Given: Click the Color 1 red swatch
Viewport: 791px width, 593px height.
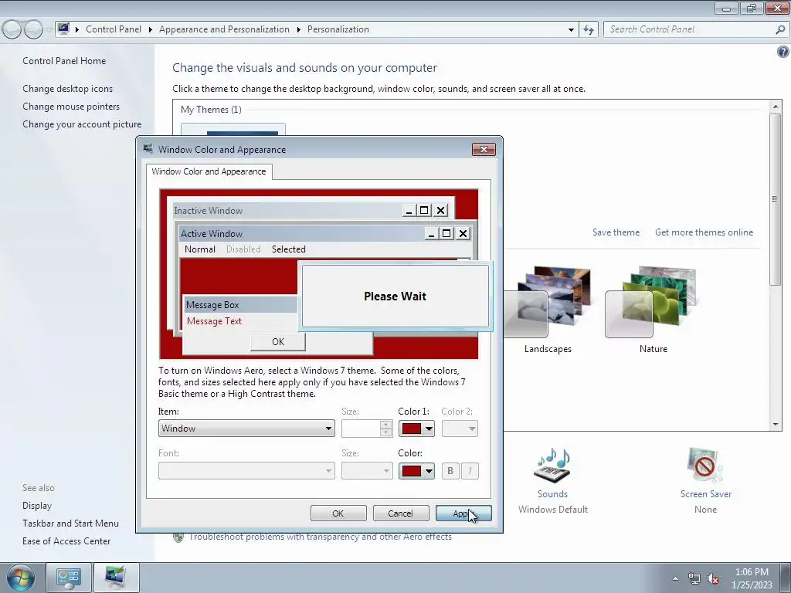Looking at the screenshot, I should click(412, 429).
